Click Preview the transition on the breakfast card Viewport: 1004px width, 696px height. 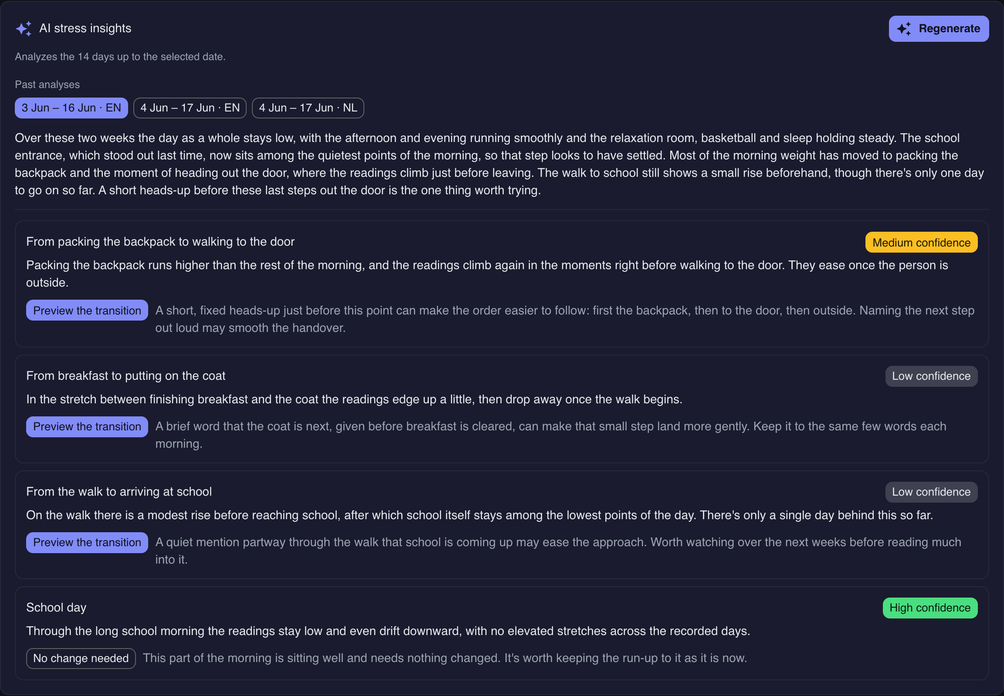[x=87, y=426]
